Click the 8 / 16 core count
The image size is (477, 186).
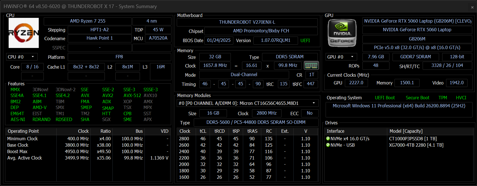[32, 67]
